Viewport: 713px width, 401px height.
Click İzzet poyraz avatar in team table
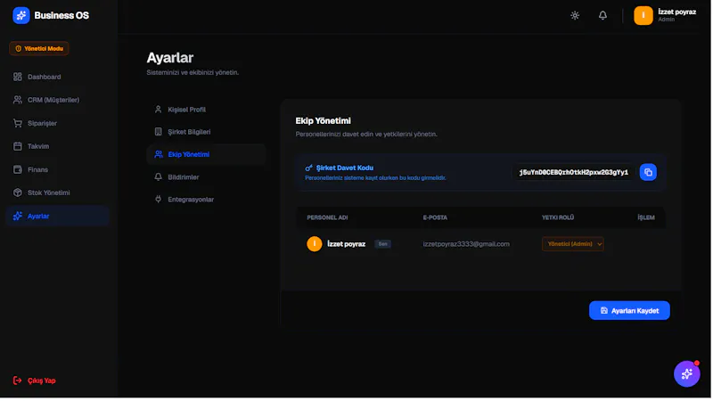pyautogui.click(x=315, y=244)
